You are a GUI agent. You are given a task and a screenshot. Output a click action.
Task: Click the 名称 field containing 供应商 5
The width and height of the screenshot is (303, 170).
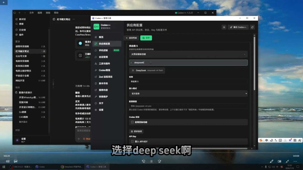pos(188,81)
